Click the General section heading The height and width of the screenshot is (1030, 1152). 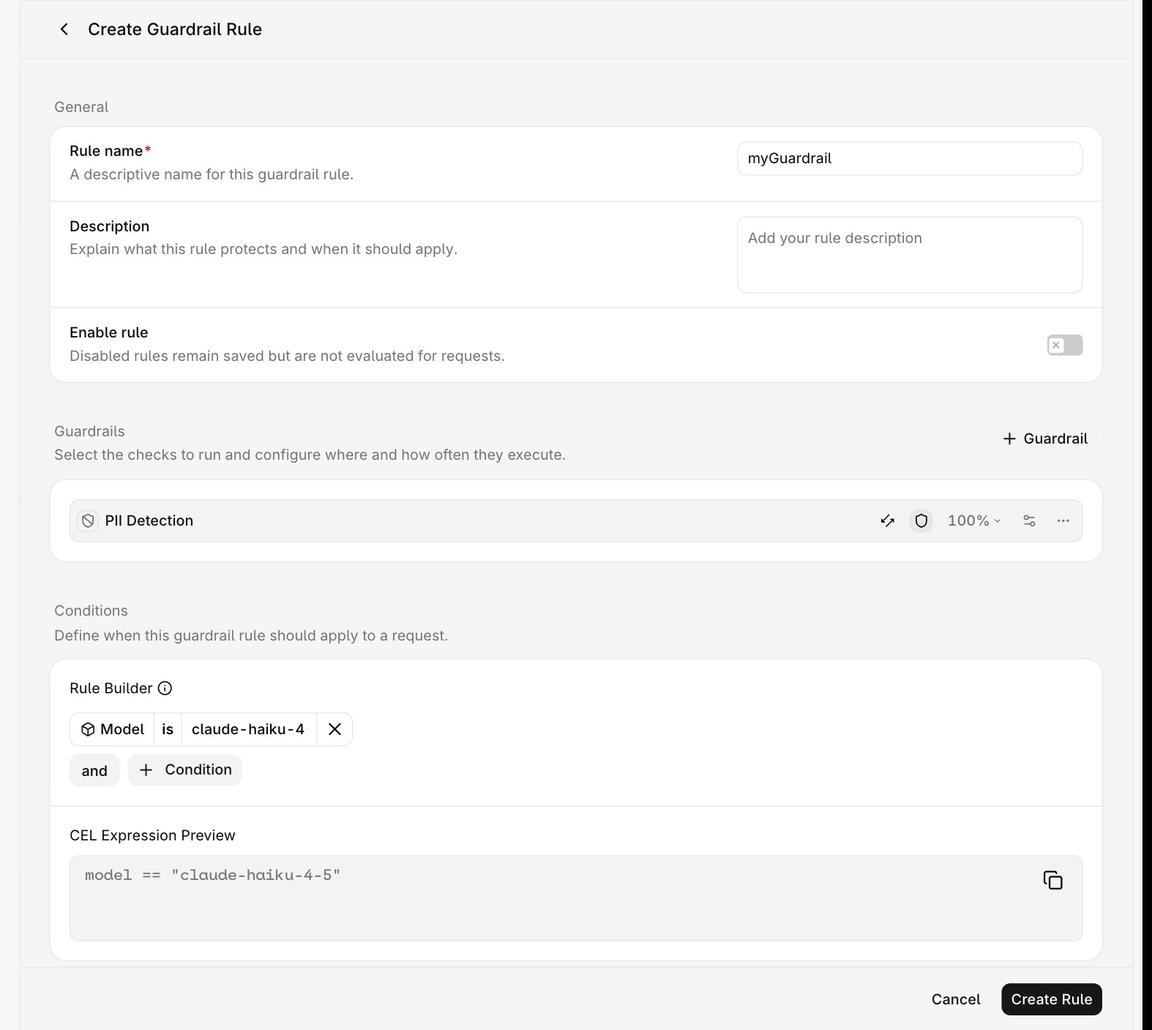[x=81, y=107]
